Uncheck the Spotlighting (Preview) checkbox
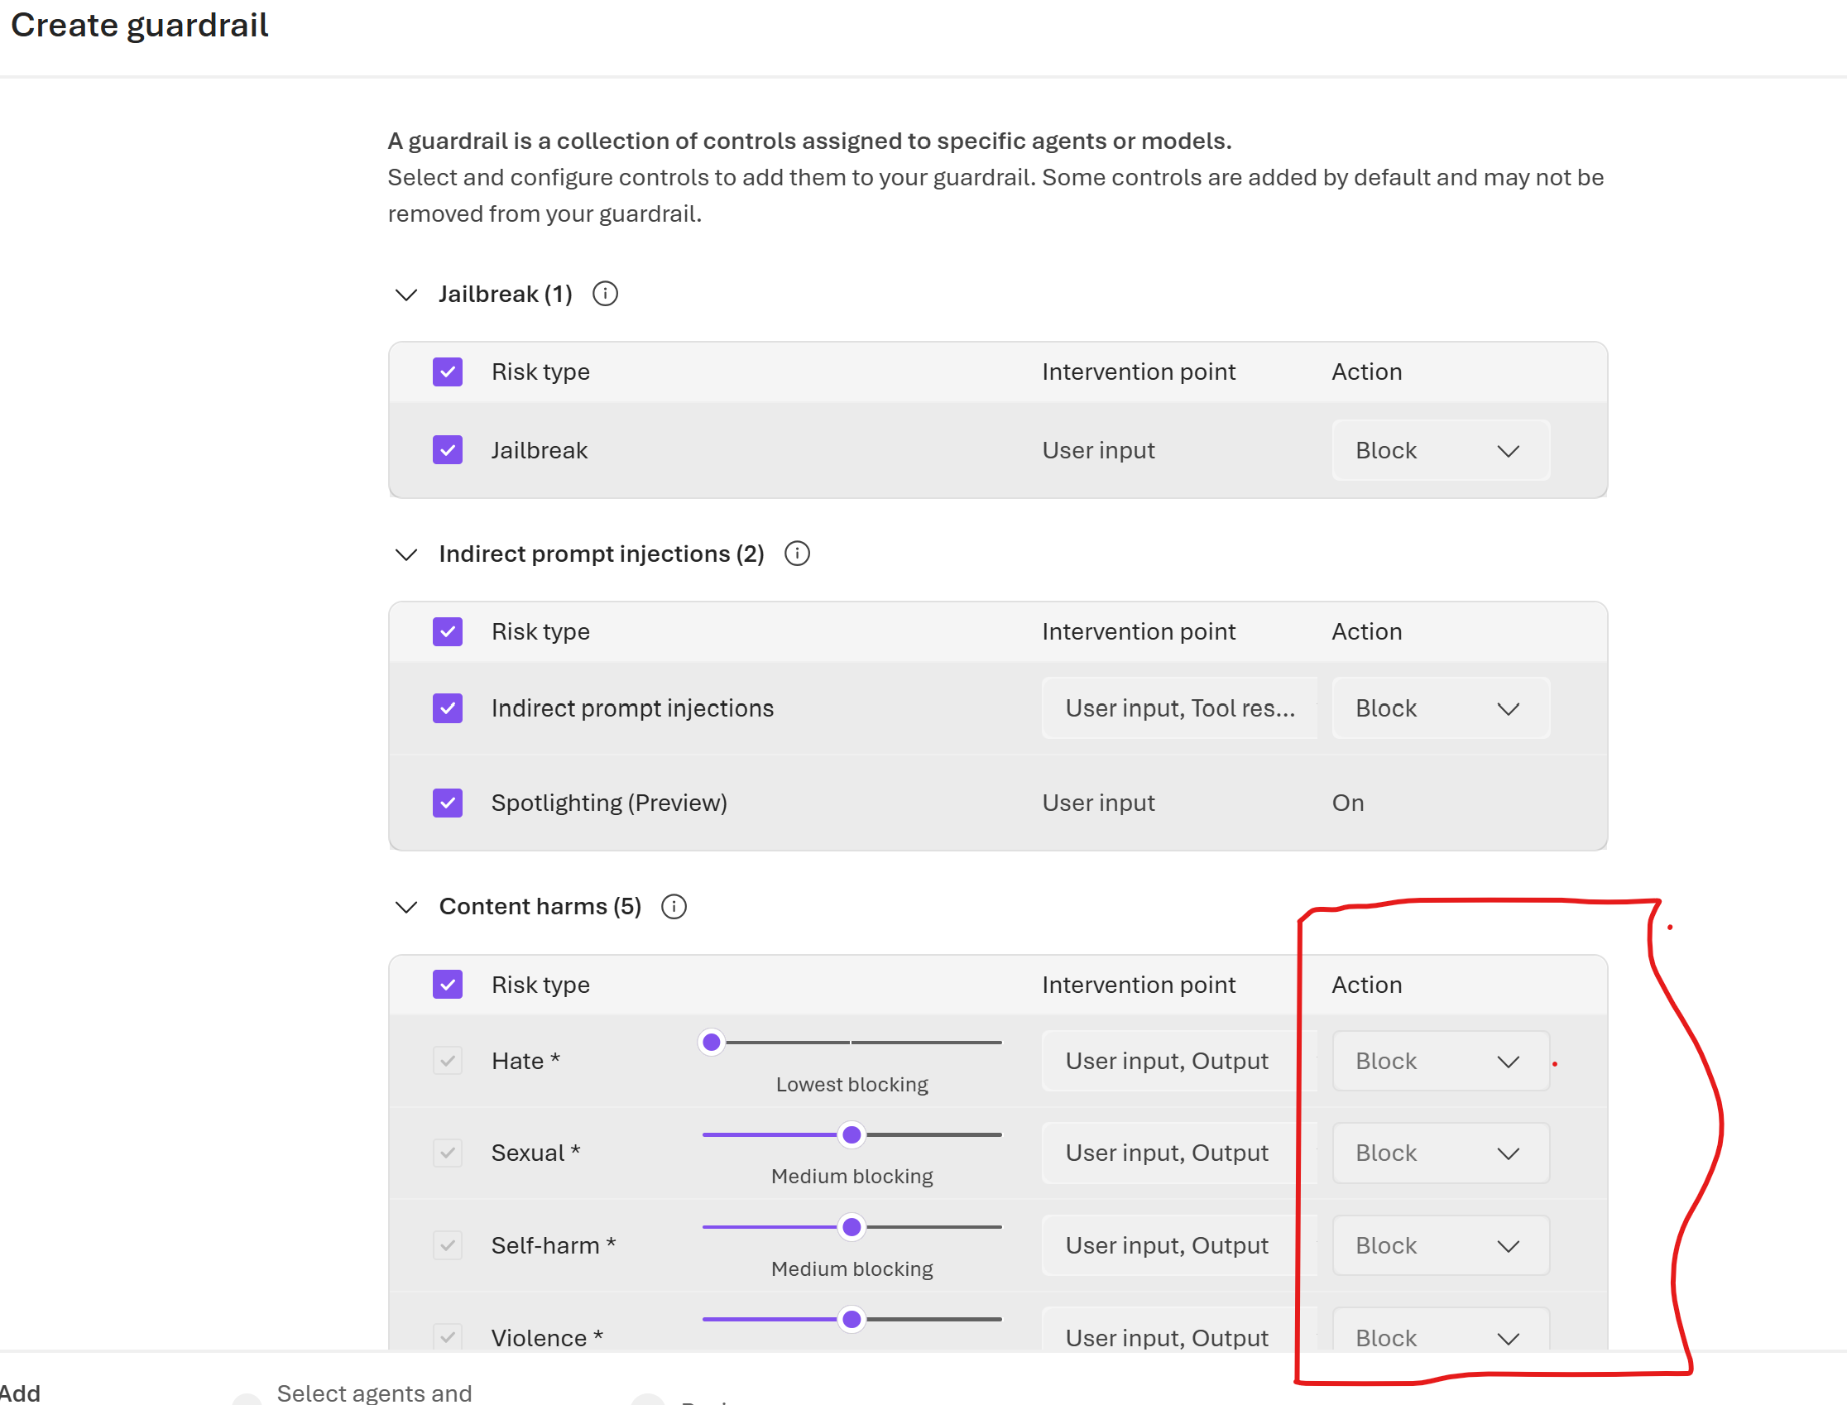 click(448, 803)
